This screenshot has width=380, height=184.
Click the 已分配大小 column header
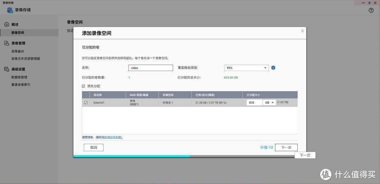[x=270, y=95]
